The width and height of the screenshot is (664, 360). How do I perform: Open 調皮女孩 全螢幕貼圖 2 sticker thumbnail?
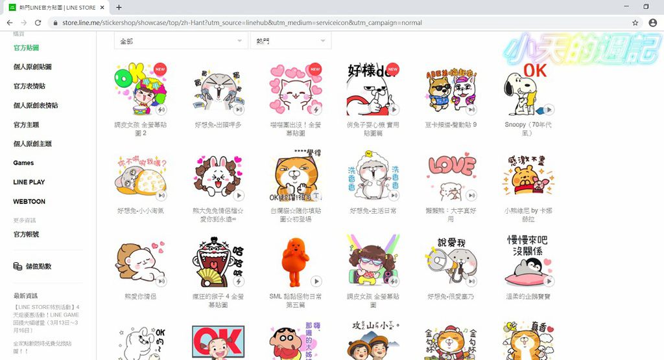(141, 89)
